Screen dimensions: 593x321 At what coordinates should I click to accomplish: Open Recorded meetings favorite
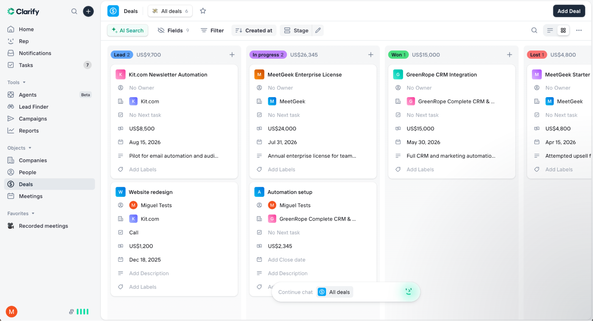[50, 226]
